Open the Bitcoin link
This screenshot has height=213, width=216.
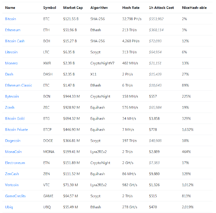11,19
